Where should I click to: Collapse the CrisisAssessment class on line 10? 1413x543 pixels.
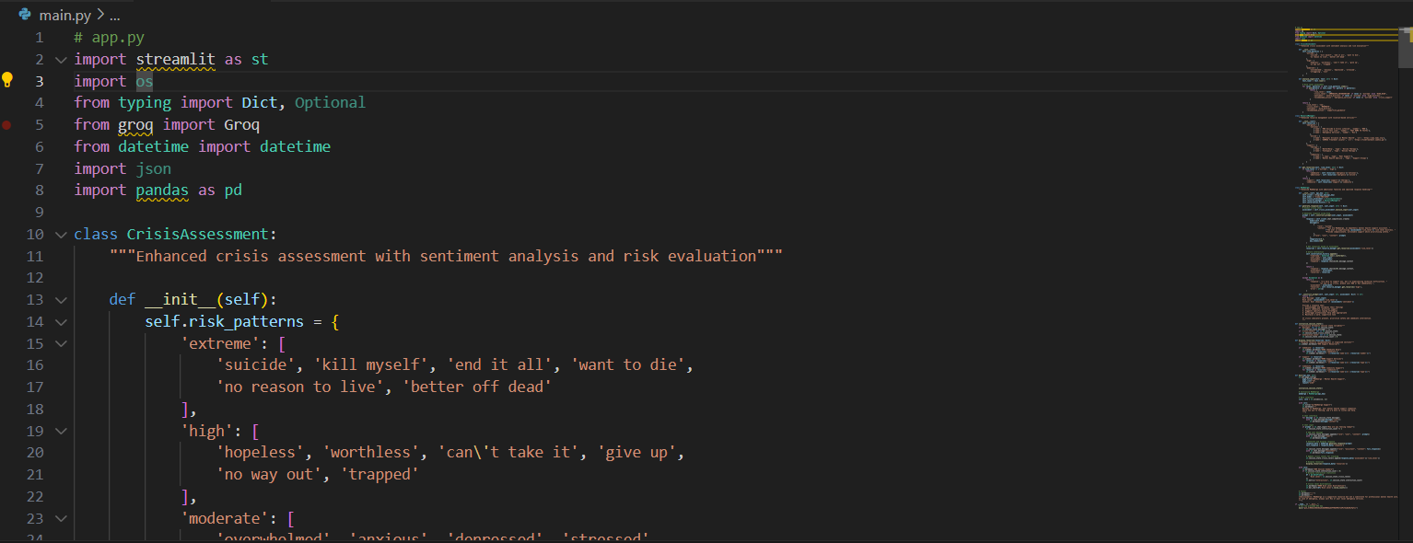pyautogui.click(x=60, y=233)
